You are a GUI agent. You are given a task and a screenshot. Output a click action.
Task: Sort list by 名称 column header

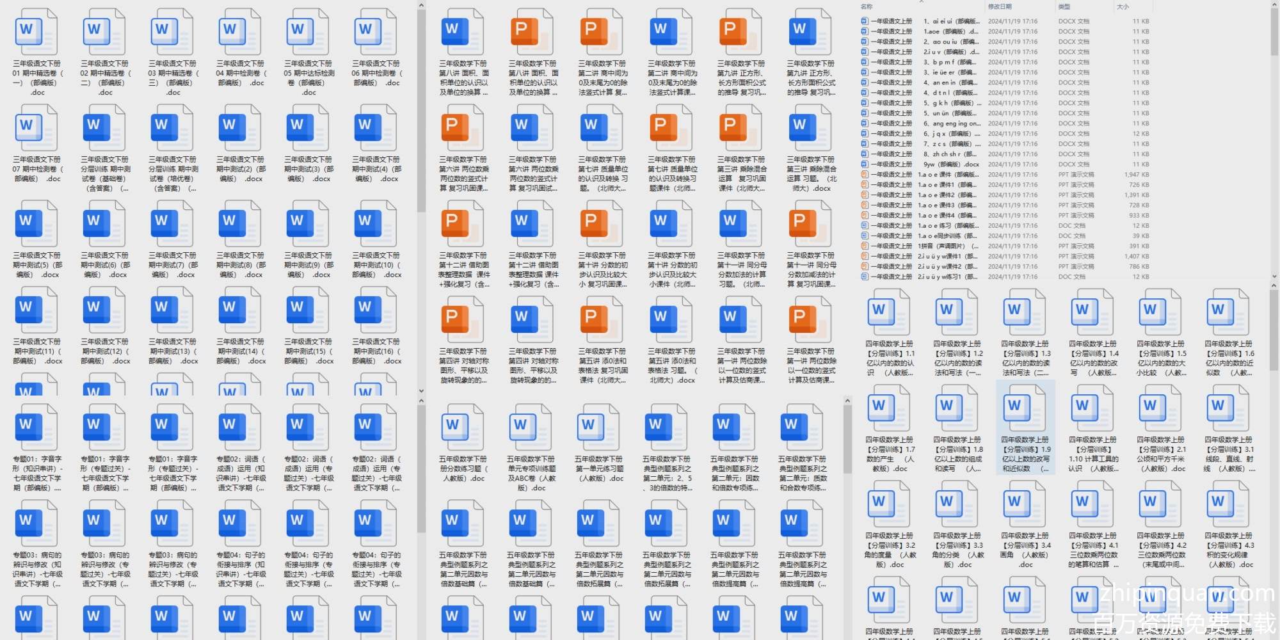pos(867,6)
